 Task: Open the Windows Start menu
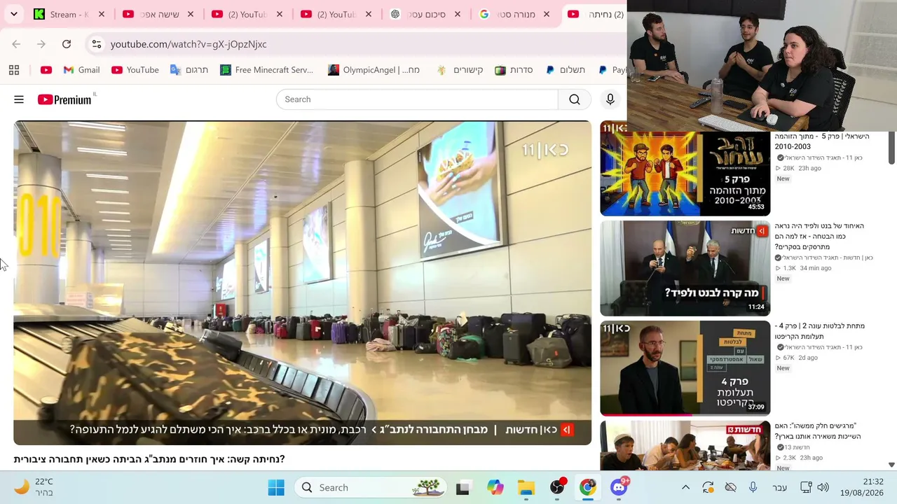point(276,488)
